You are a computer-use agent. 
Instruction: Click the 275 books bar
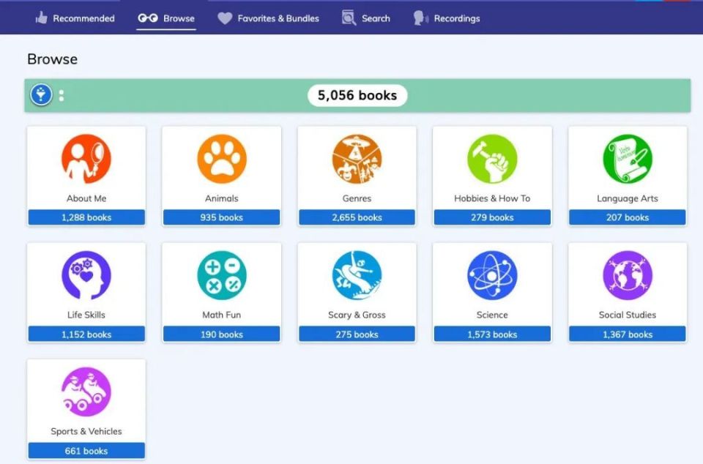coord(357,334)
